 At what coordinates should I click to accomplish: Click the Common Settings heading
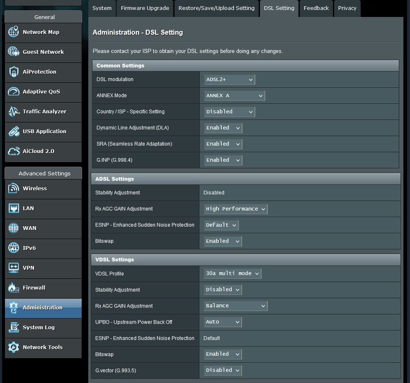coord(120,66)
